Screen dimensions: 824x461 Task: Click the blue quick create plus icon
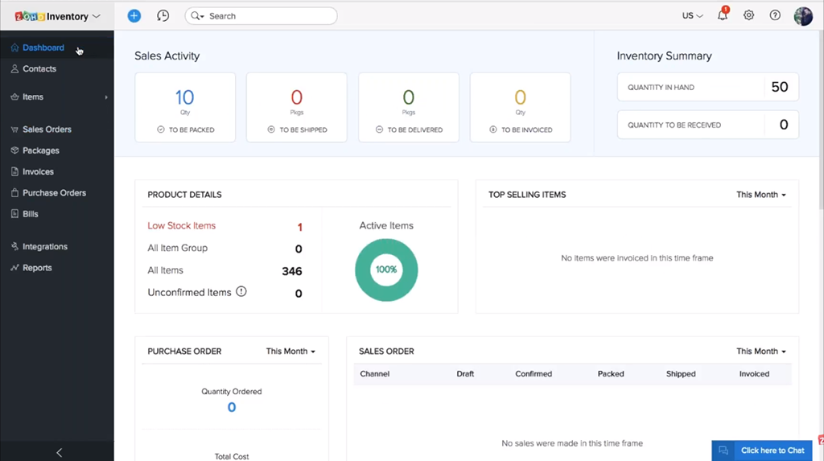pos(134,16)
